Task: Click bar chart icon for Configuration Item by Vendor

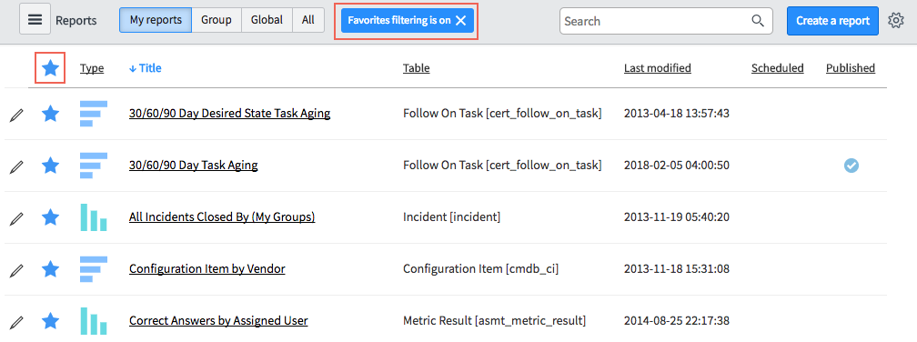Action: 94,269
